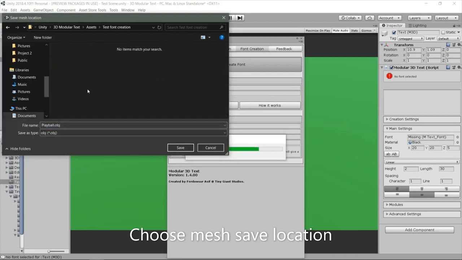Switch to the Feedback tab
The width and height of the screenshot is (462, 260).
284,49
